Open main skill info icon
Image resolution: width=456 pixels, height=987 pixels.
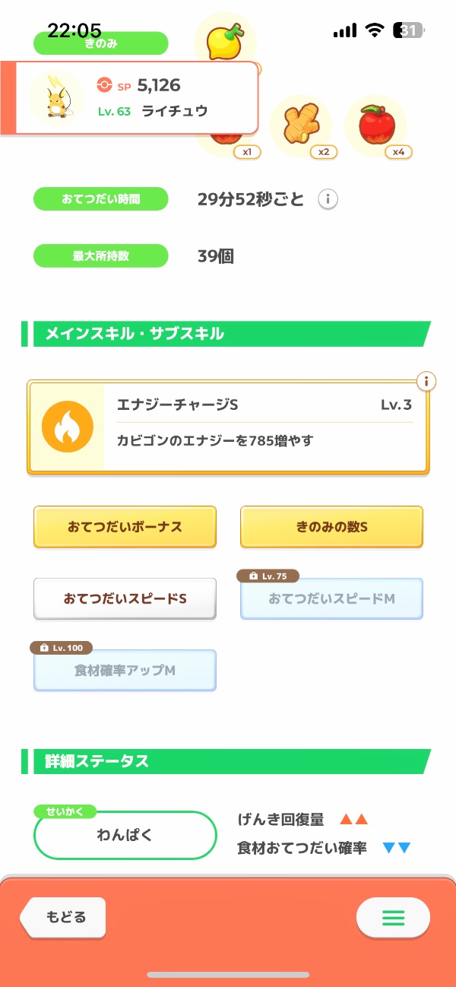point(426,381)
